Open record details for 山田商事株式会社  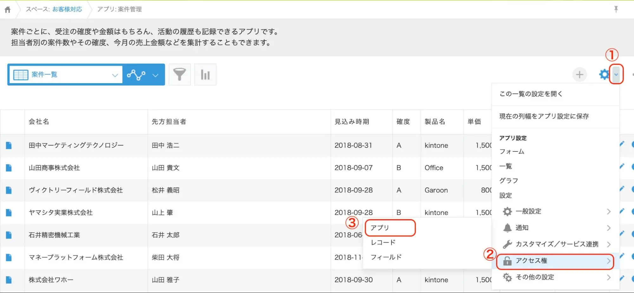[x=9, y=168]
